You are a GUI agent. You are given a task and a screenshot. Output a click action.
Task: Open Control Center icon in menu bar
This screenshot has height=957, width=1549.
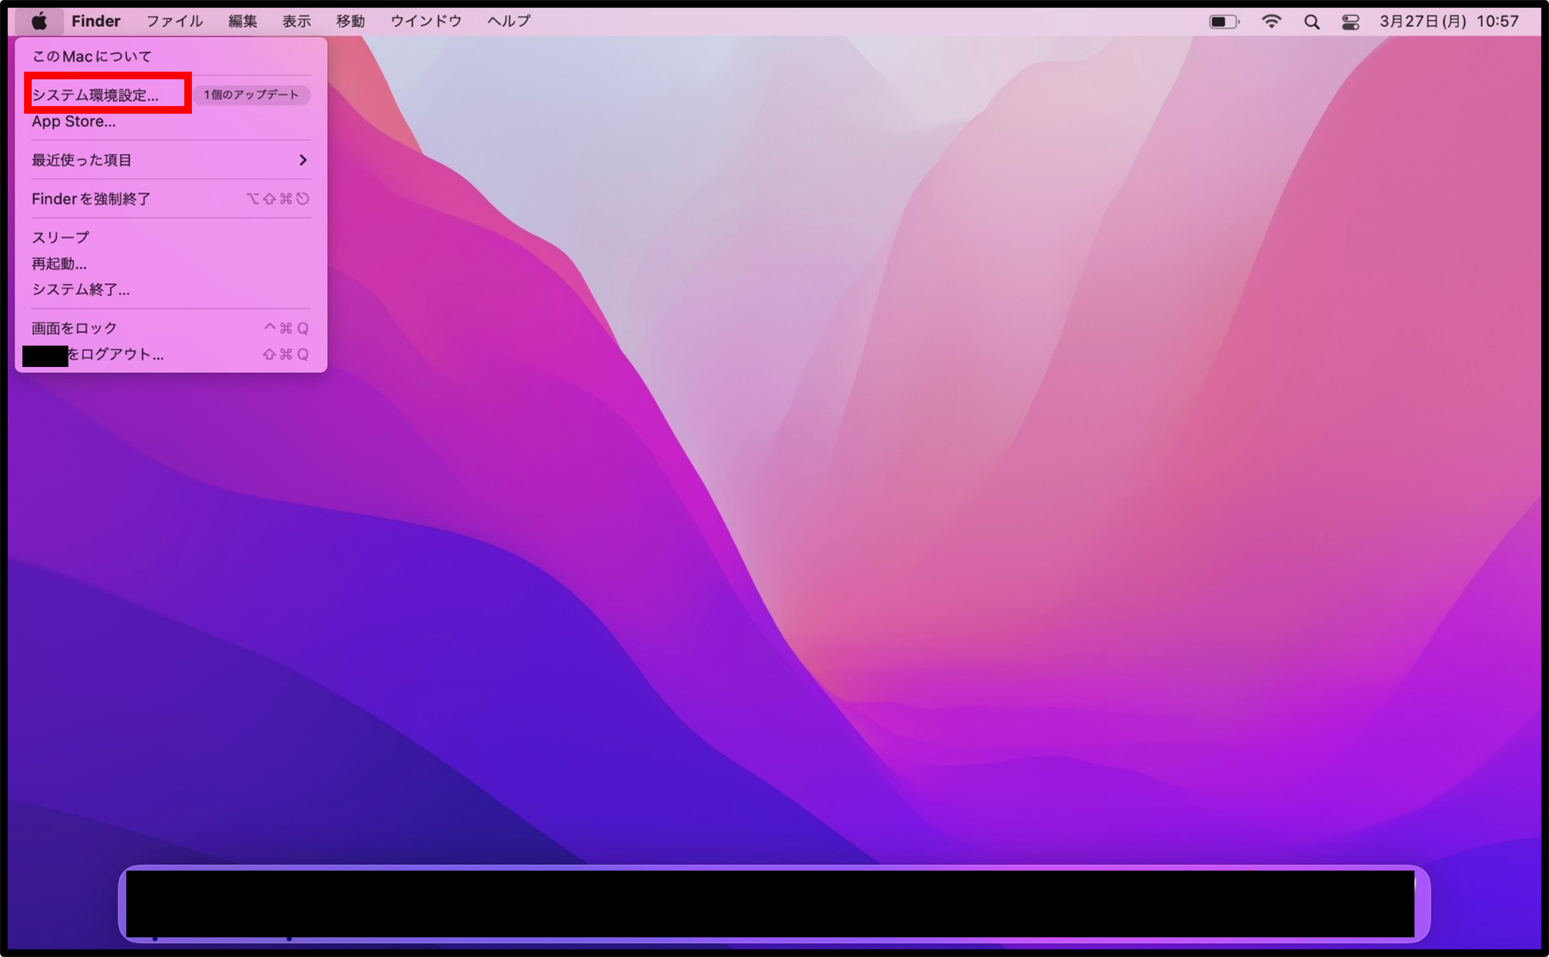tap(1351, 22)
